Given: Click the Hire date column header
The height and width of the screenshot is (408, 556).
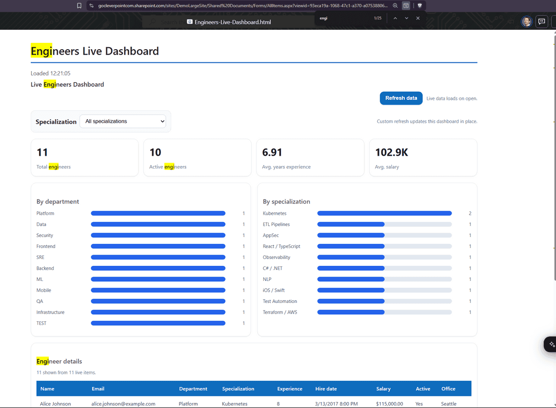Looking at the screenshot, I should (x=326, y=389).
